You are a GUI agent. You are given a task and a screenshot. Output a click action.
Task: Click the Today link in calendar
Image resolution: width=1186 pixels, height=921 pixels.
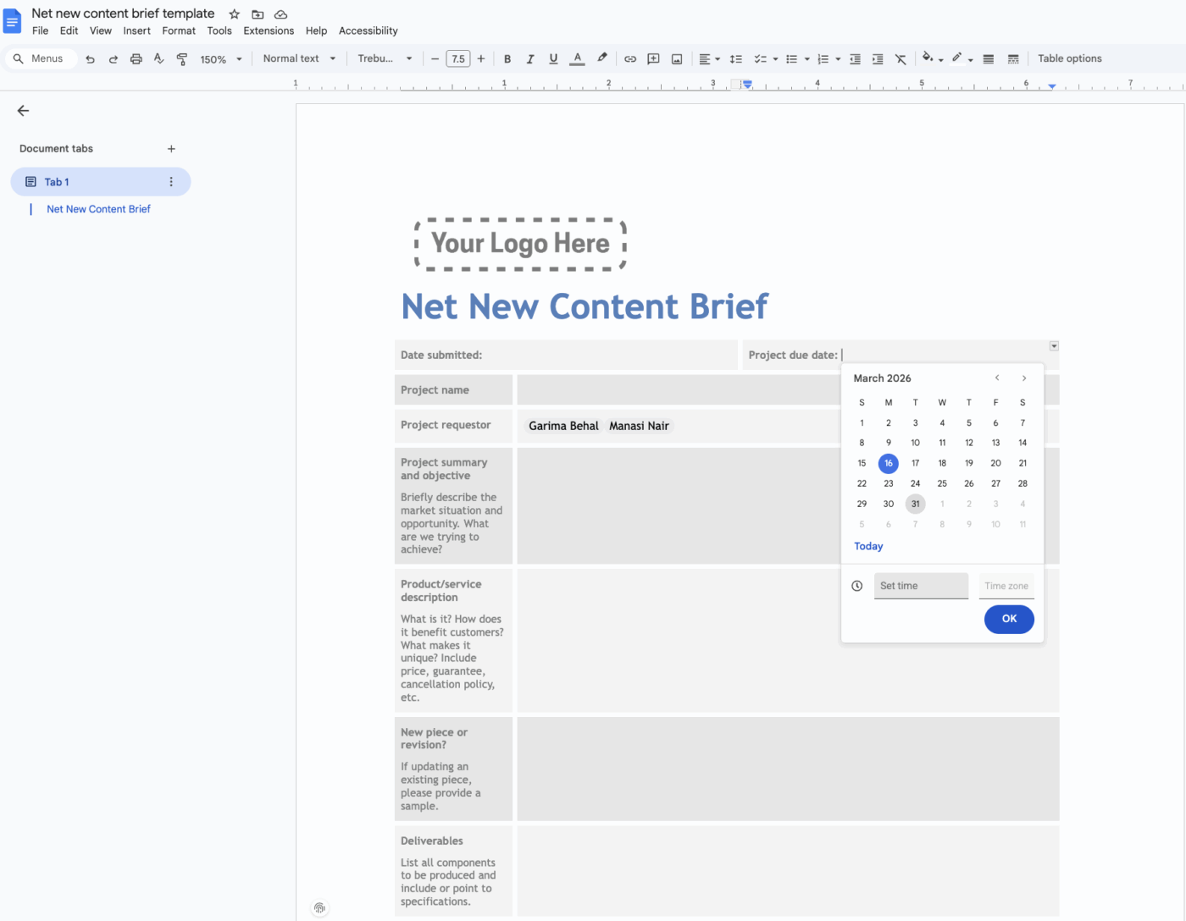[868, 547]
